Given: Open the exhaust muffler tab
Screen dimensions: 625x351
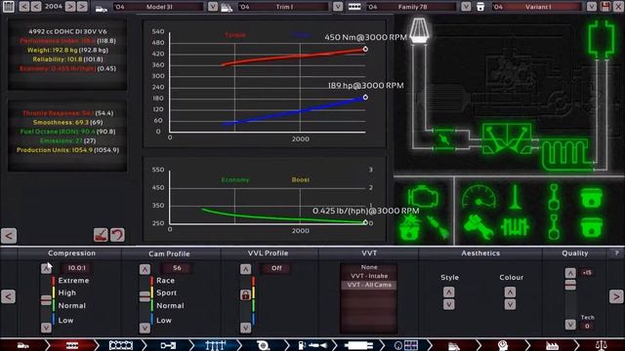Looking at the screenshot, I should pos(358,345).
